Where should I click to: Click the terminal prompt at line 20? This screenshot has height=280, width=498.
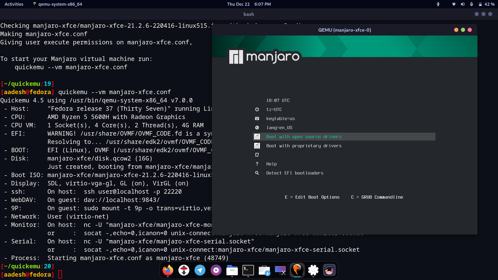coord(60,274)
